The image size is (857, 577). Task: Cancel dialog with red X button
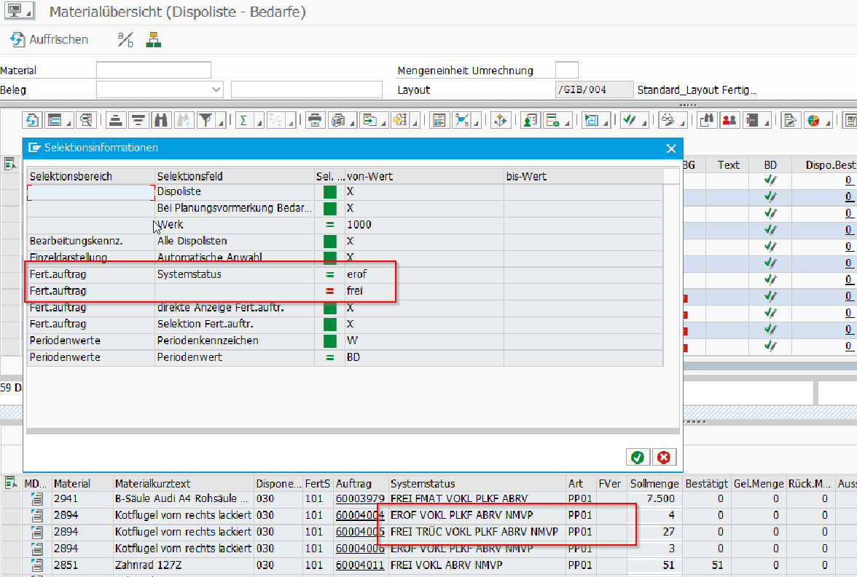pos(663,457)
